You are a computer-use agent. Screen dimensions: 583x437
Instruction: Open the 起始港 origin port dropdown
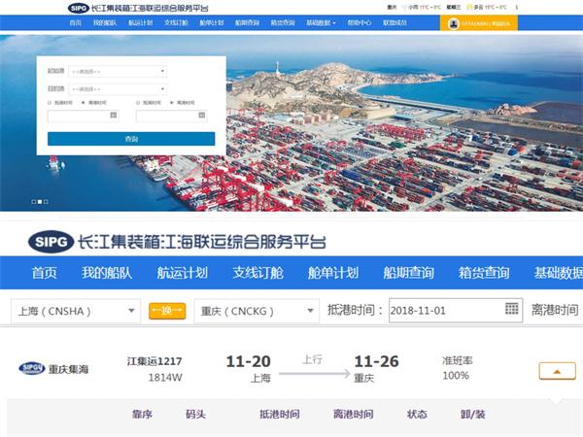pyautogui.click(x=117, y=71)
